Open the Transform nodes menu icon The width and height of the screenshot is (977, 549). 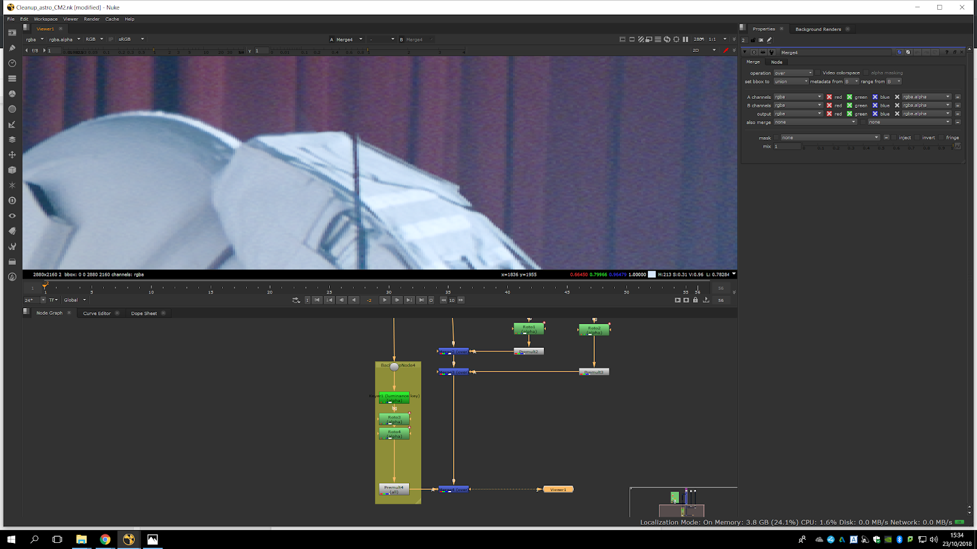click(12, 155)
